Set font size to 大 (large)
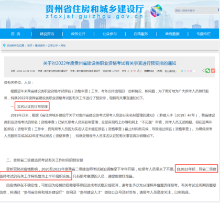This screenshot has width=220, height=203. [138, 71]
